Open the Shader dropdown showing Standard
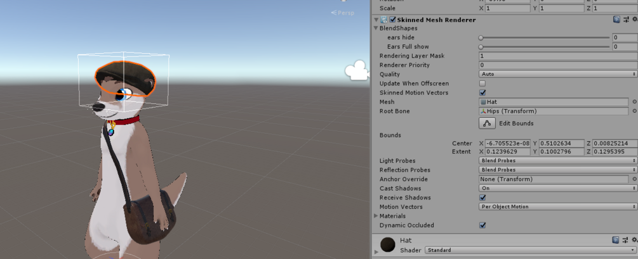The image size is (638, 259). point(531,250)
